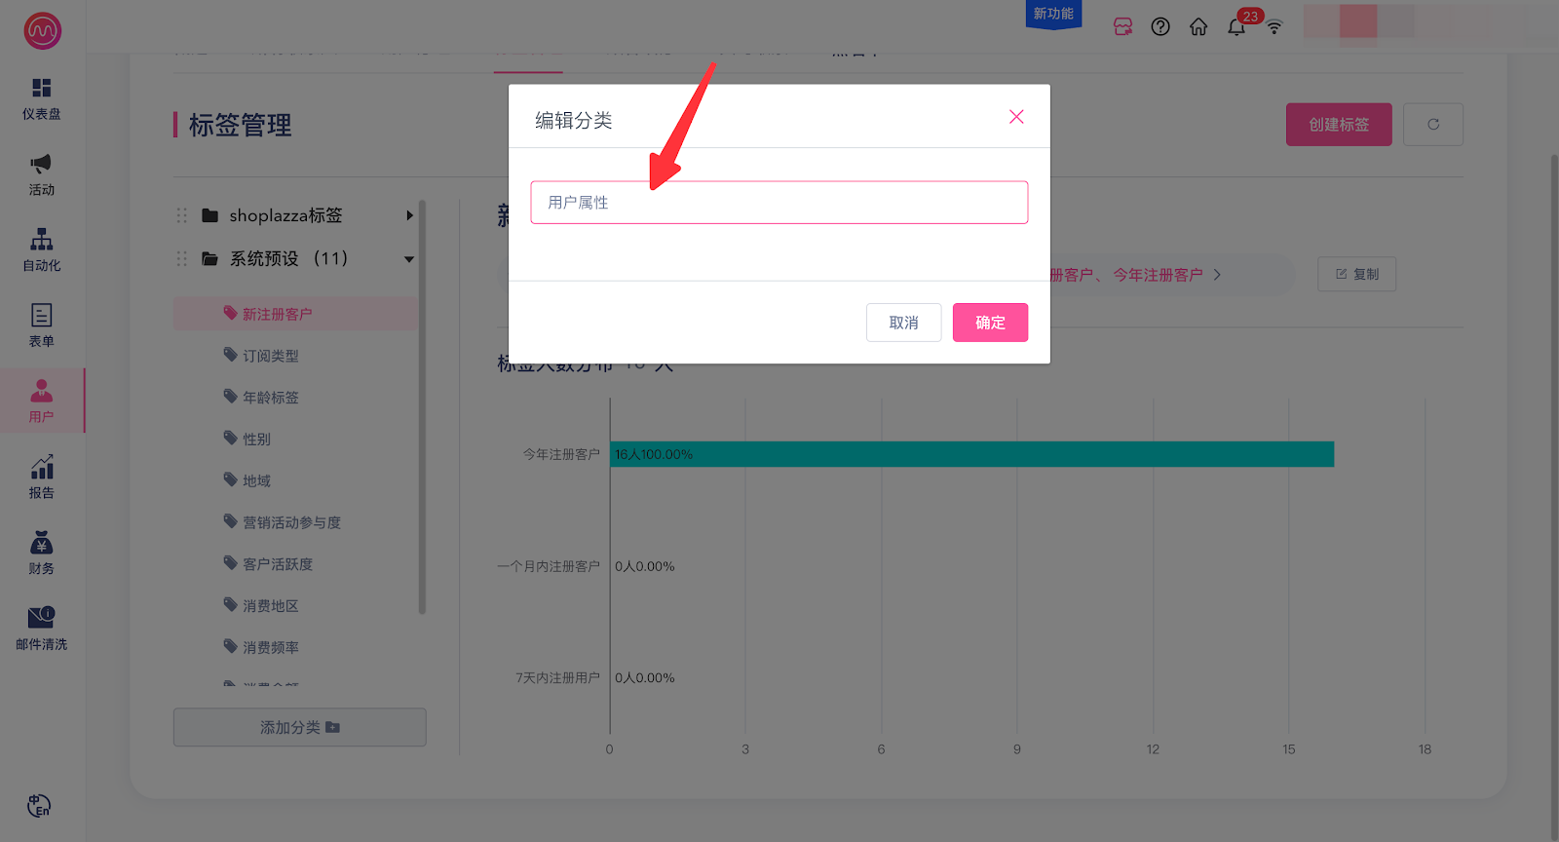The width and height of the screenshot is (1559, 842).
Task: Close the 编辑分类 dialog
Action: [x=1016, y=117]
